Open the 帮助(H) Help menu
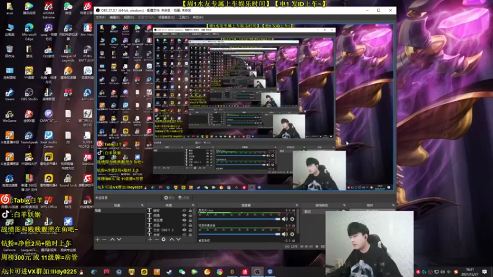Screen dimensions: 493x277 pos(198,17)
